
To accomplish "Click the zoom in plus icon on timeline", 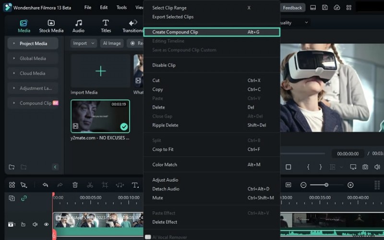I will click(350, 185).
